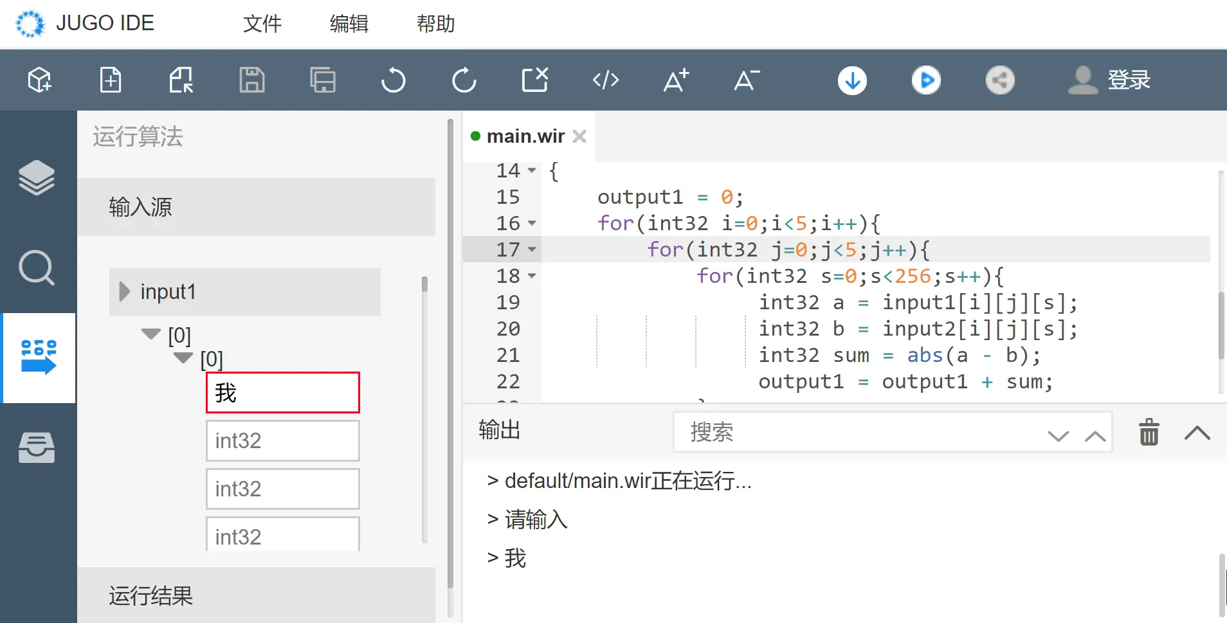Save the file with the floppy icon
The height and width of the screenshot is (623, 1227).
pos(252,80)
